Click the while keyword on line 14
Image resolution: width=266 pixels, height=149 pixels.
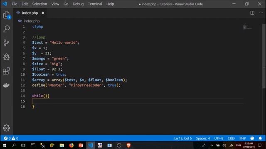tap(37, 96)
